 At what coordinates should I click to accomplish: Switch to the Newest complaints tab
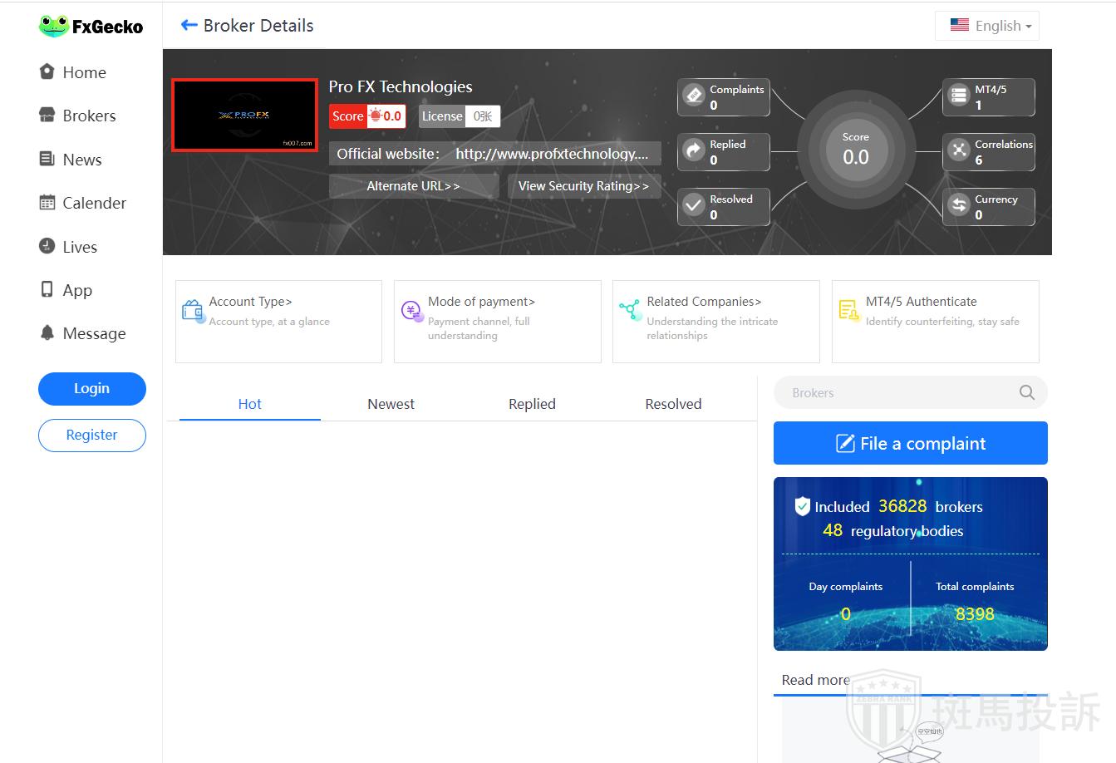(x=391, y=404)
